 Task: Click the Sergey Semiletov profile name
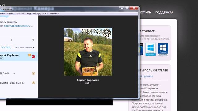click(9, 22)
